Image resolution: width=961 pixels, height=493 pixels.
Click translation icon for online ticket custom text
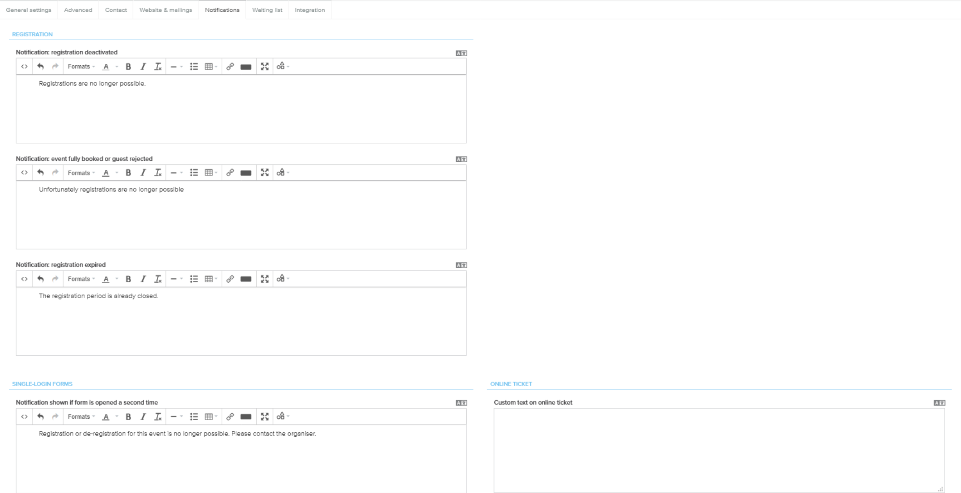pyautogui.click(x=939, y=403)
